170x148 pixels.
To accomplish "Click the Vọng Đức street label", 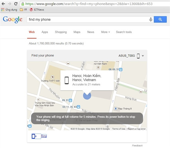I will 131,98.
